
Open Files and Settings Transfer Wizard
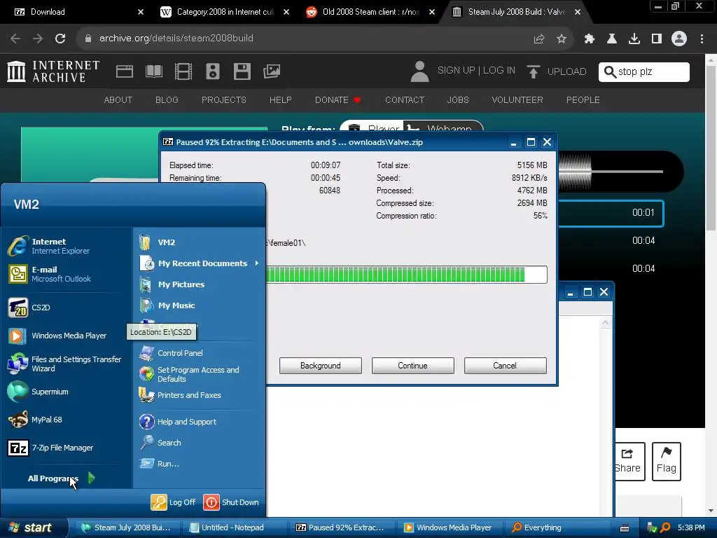coord(64,364)
